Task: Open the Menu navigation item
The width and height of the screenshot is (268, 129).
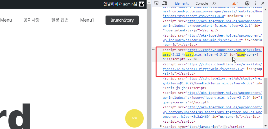Action: [x=6, y=20]
